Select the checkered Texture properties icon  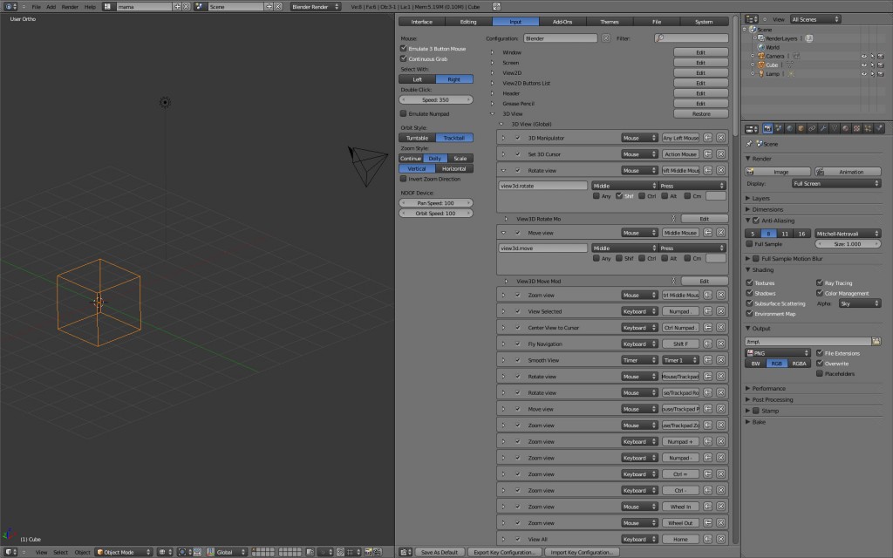tap(856, 127)
